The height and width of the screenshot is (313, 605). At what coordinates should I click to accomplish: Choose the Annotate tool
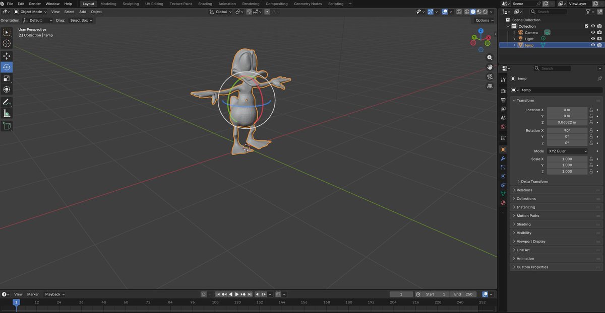(x=7, y=102)
